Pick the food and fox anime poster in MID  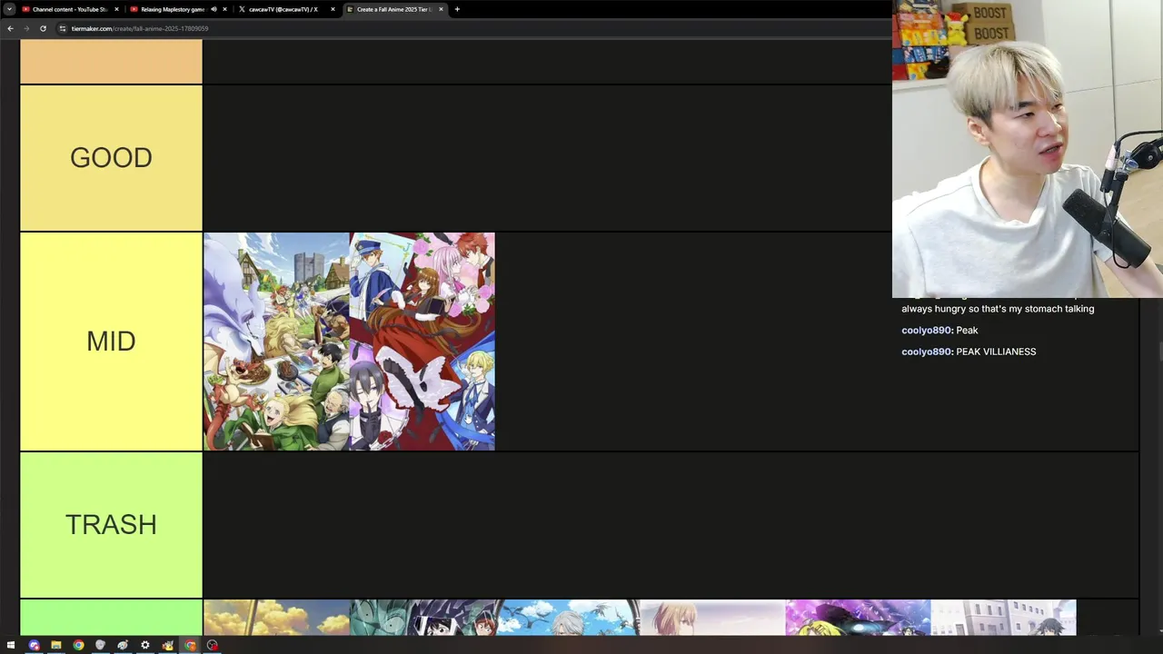pos(276,342)
